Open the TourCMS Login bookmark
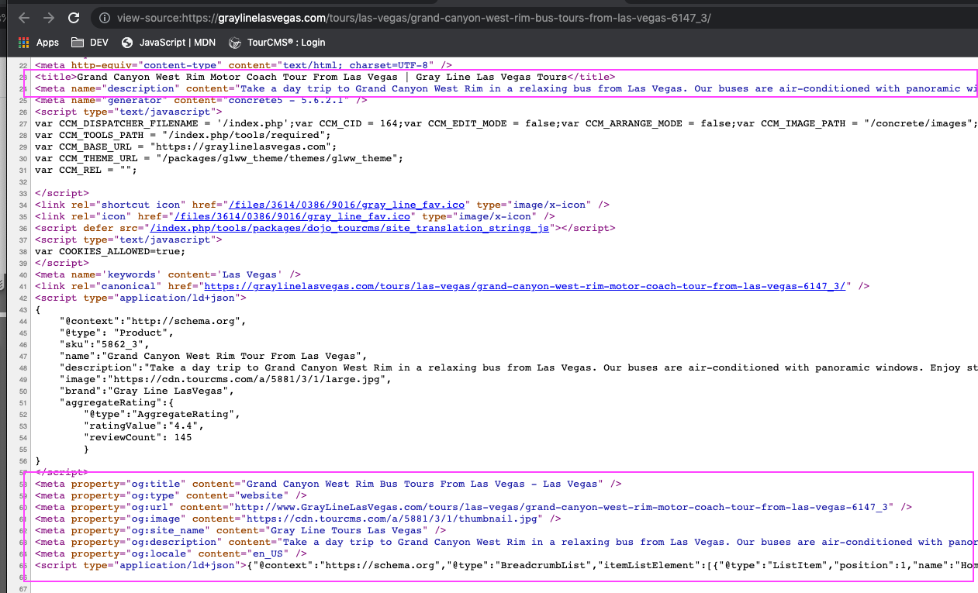This screenshot has height=593, width=978. point(277,43)
